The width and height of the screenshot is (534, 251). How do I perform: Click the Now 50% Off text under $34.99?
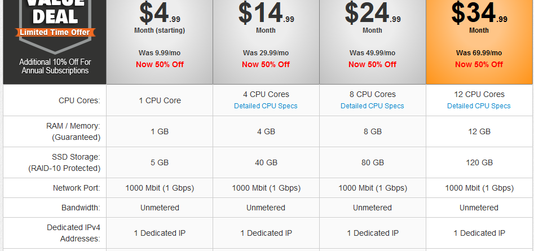click(x=479, y=64)
